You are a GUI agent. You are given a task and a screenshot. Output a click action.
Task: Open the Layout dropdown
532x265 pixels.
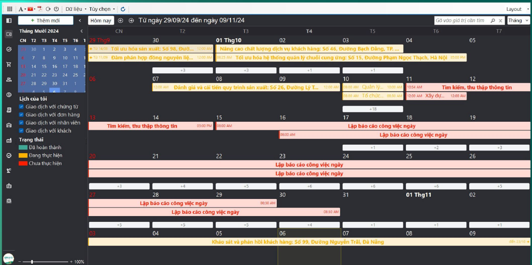point(516,9)
